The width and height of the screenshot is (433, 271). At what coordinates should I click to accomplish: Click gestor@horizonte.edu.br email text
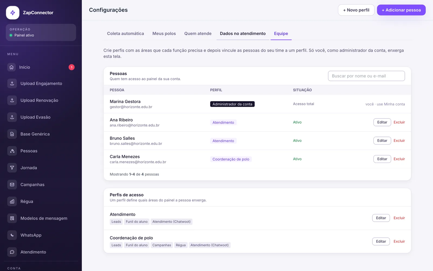coord(131,107)
